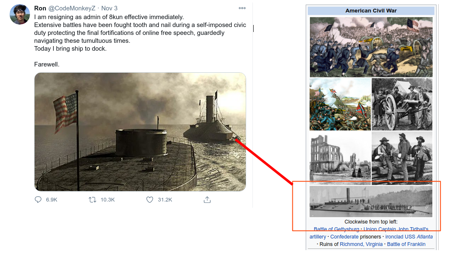Click Ron's profile avatar picture

click(x=20, y=14)
